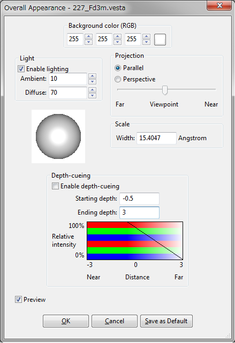Enable depth-cueing checkbox
The image size is (235, 343).
tap(55, 186)
